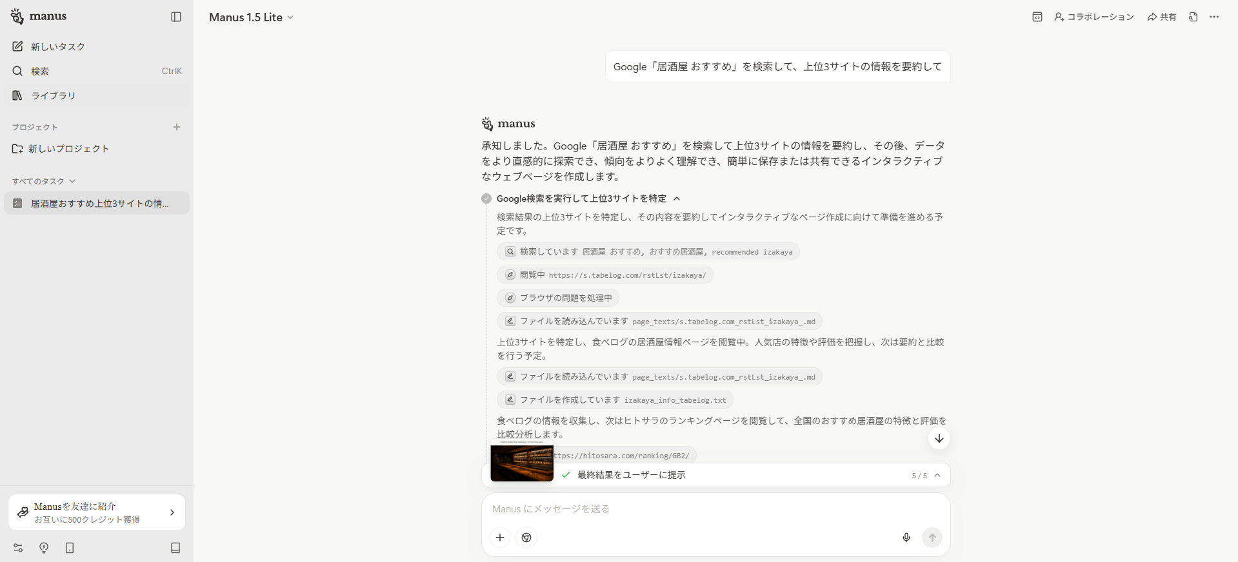Click the scroll-to-bottom arrow button
The width and height of the screenshot is (1238, 562).
click(939, 438)
